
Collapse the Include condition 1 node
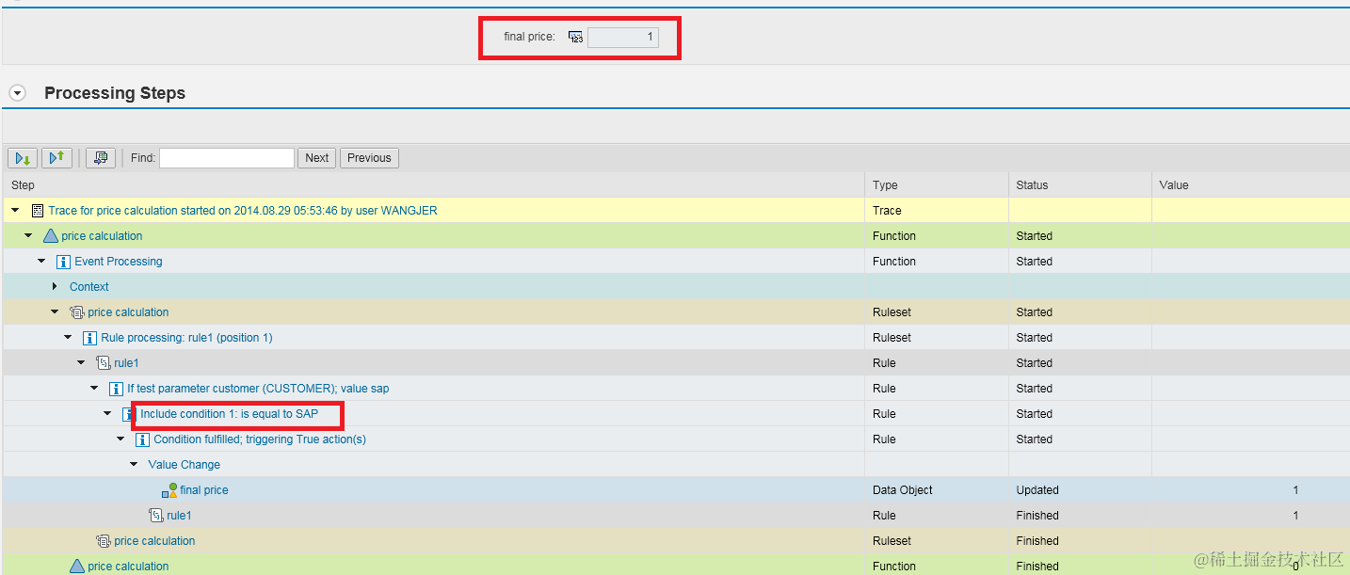click(x=107, y=414)
